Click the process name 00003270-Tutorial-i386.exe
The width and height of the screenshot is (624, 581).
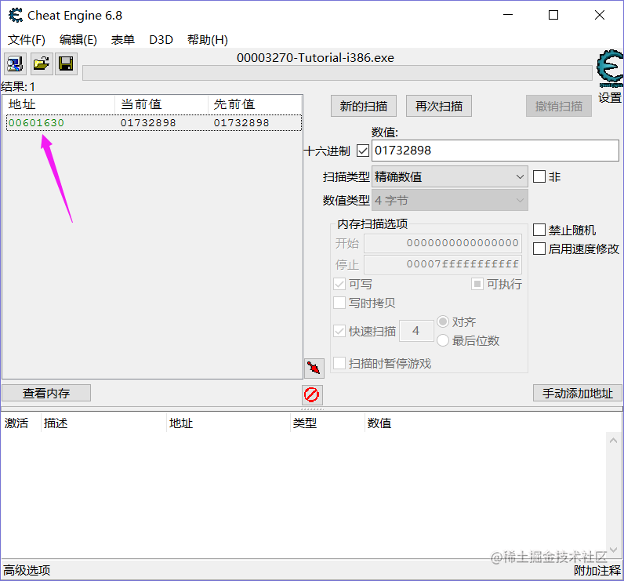pos(315,58)
